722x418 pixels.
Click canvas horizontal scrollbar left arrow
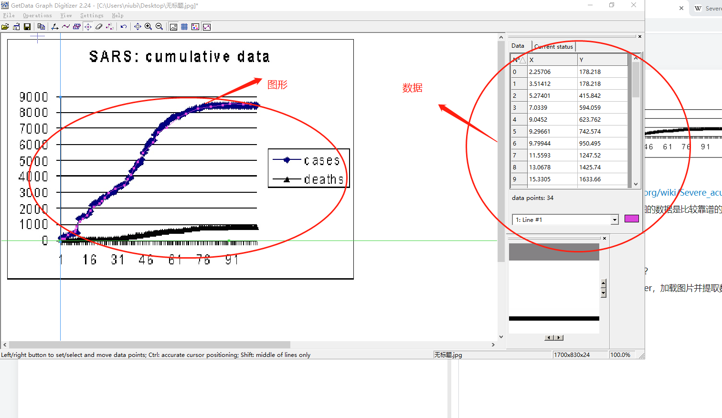5,345
